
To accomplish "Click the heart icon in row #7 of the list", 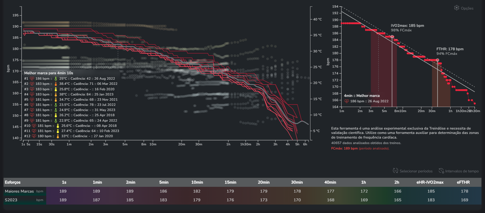I will (x=32, y=110).
